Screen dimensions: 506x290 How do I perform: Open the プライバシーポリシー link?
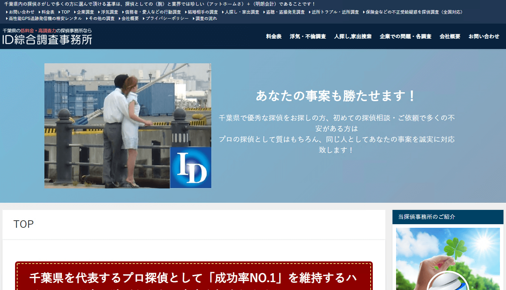click(x=167, y=18)
